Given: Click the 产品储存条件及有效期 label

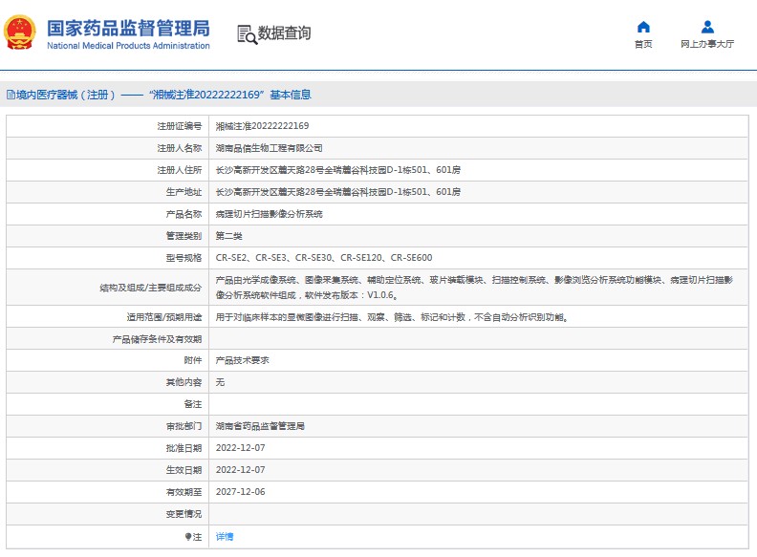Looking at the screenshot, I should tap(157, 339).
